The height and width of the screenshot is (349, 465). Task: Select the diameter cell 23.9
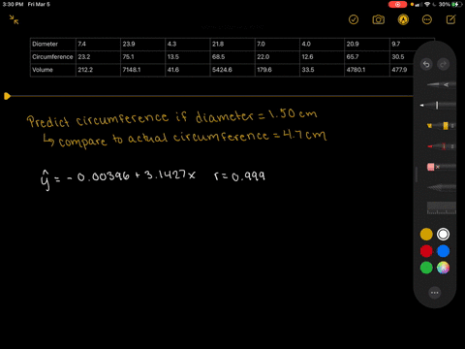(x=143, y=44)
